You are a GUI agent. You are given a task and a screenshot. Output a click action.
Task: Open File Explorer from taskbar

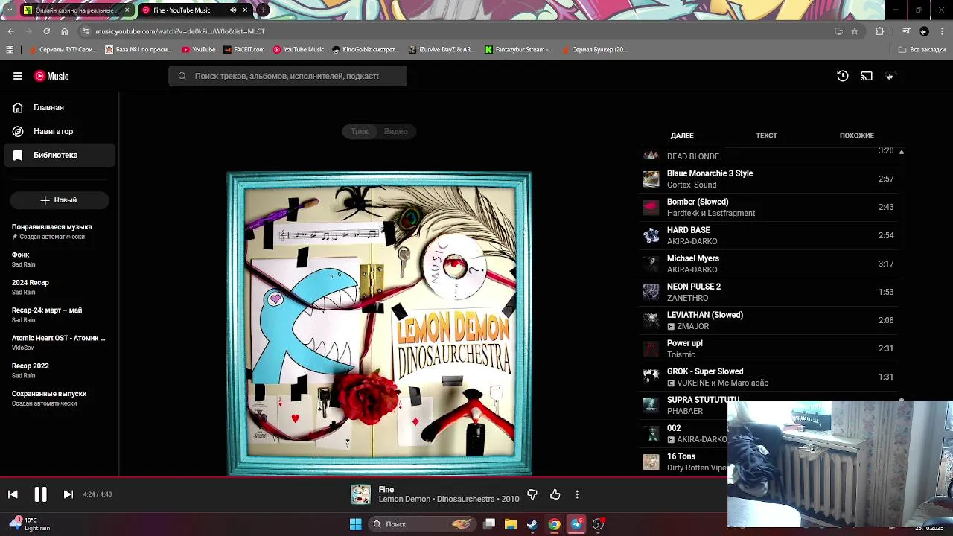511,524
